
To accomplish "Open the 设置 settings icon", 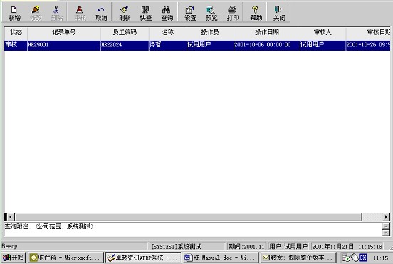I will pyautogui.click(x=190, y=13).
